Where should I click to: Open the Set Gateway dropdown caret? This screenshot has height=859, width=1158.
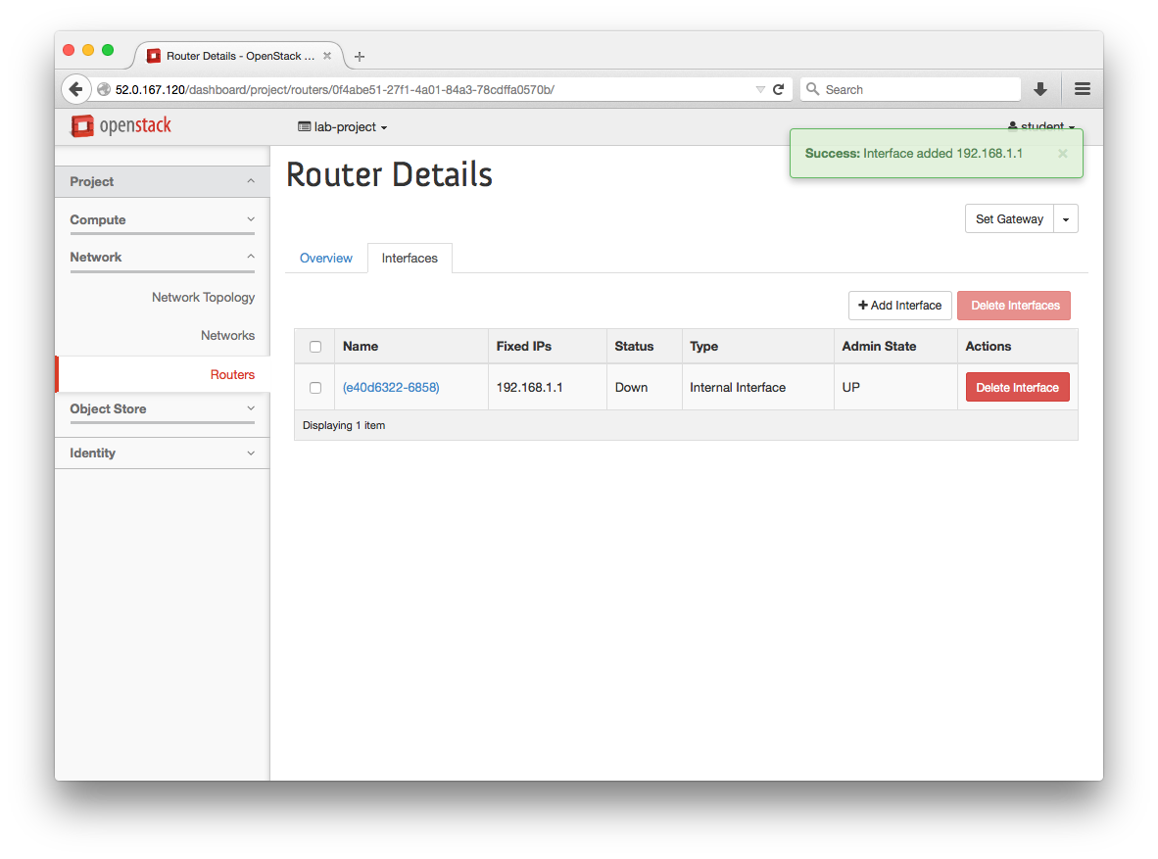click(1065, 218)
